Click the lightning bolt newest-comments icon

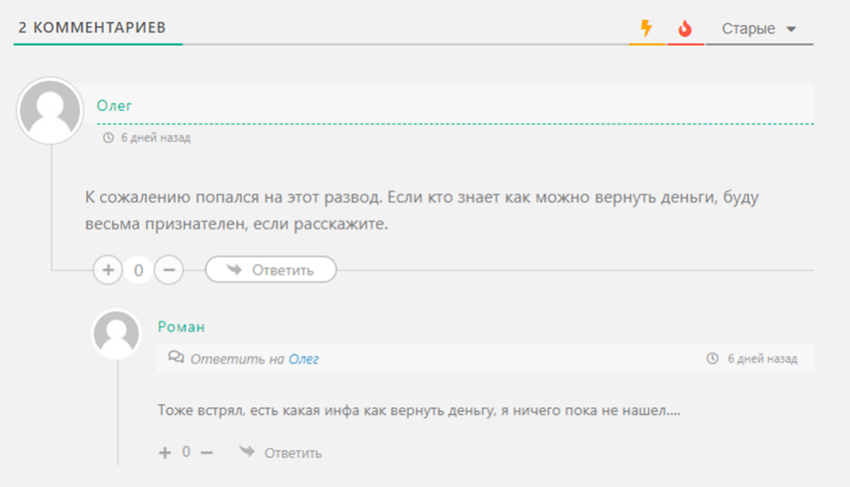tap(646, 27)
